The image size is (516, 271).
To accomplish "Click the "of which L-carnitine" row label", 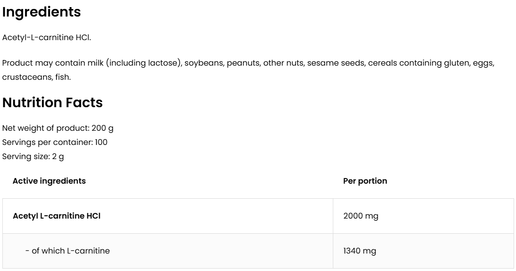I will coord(68,251).
